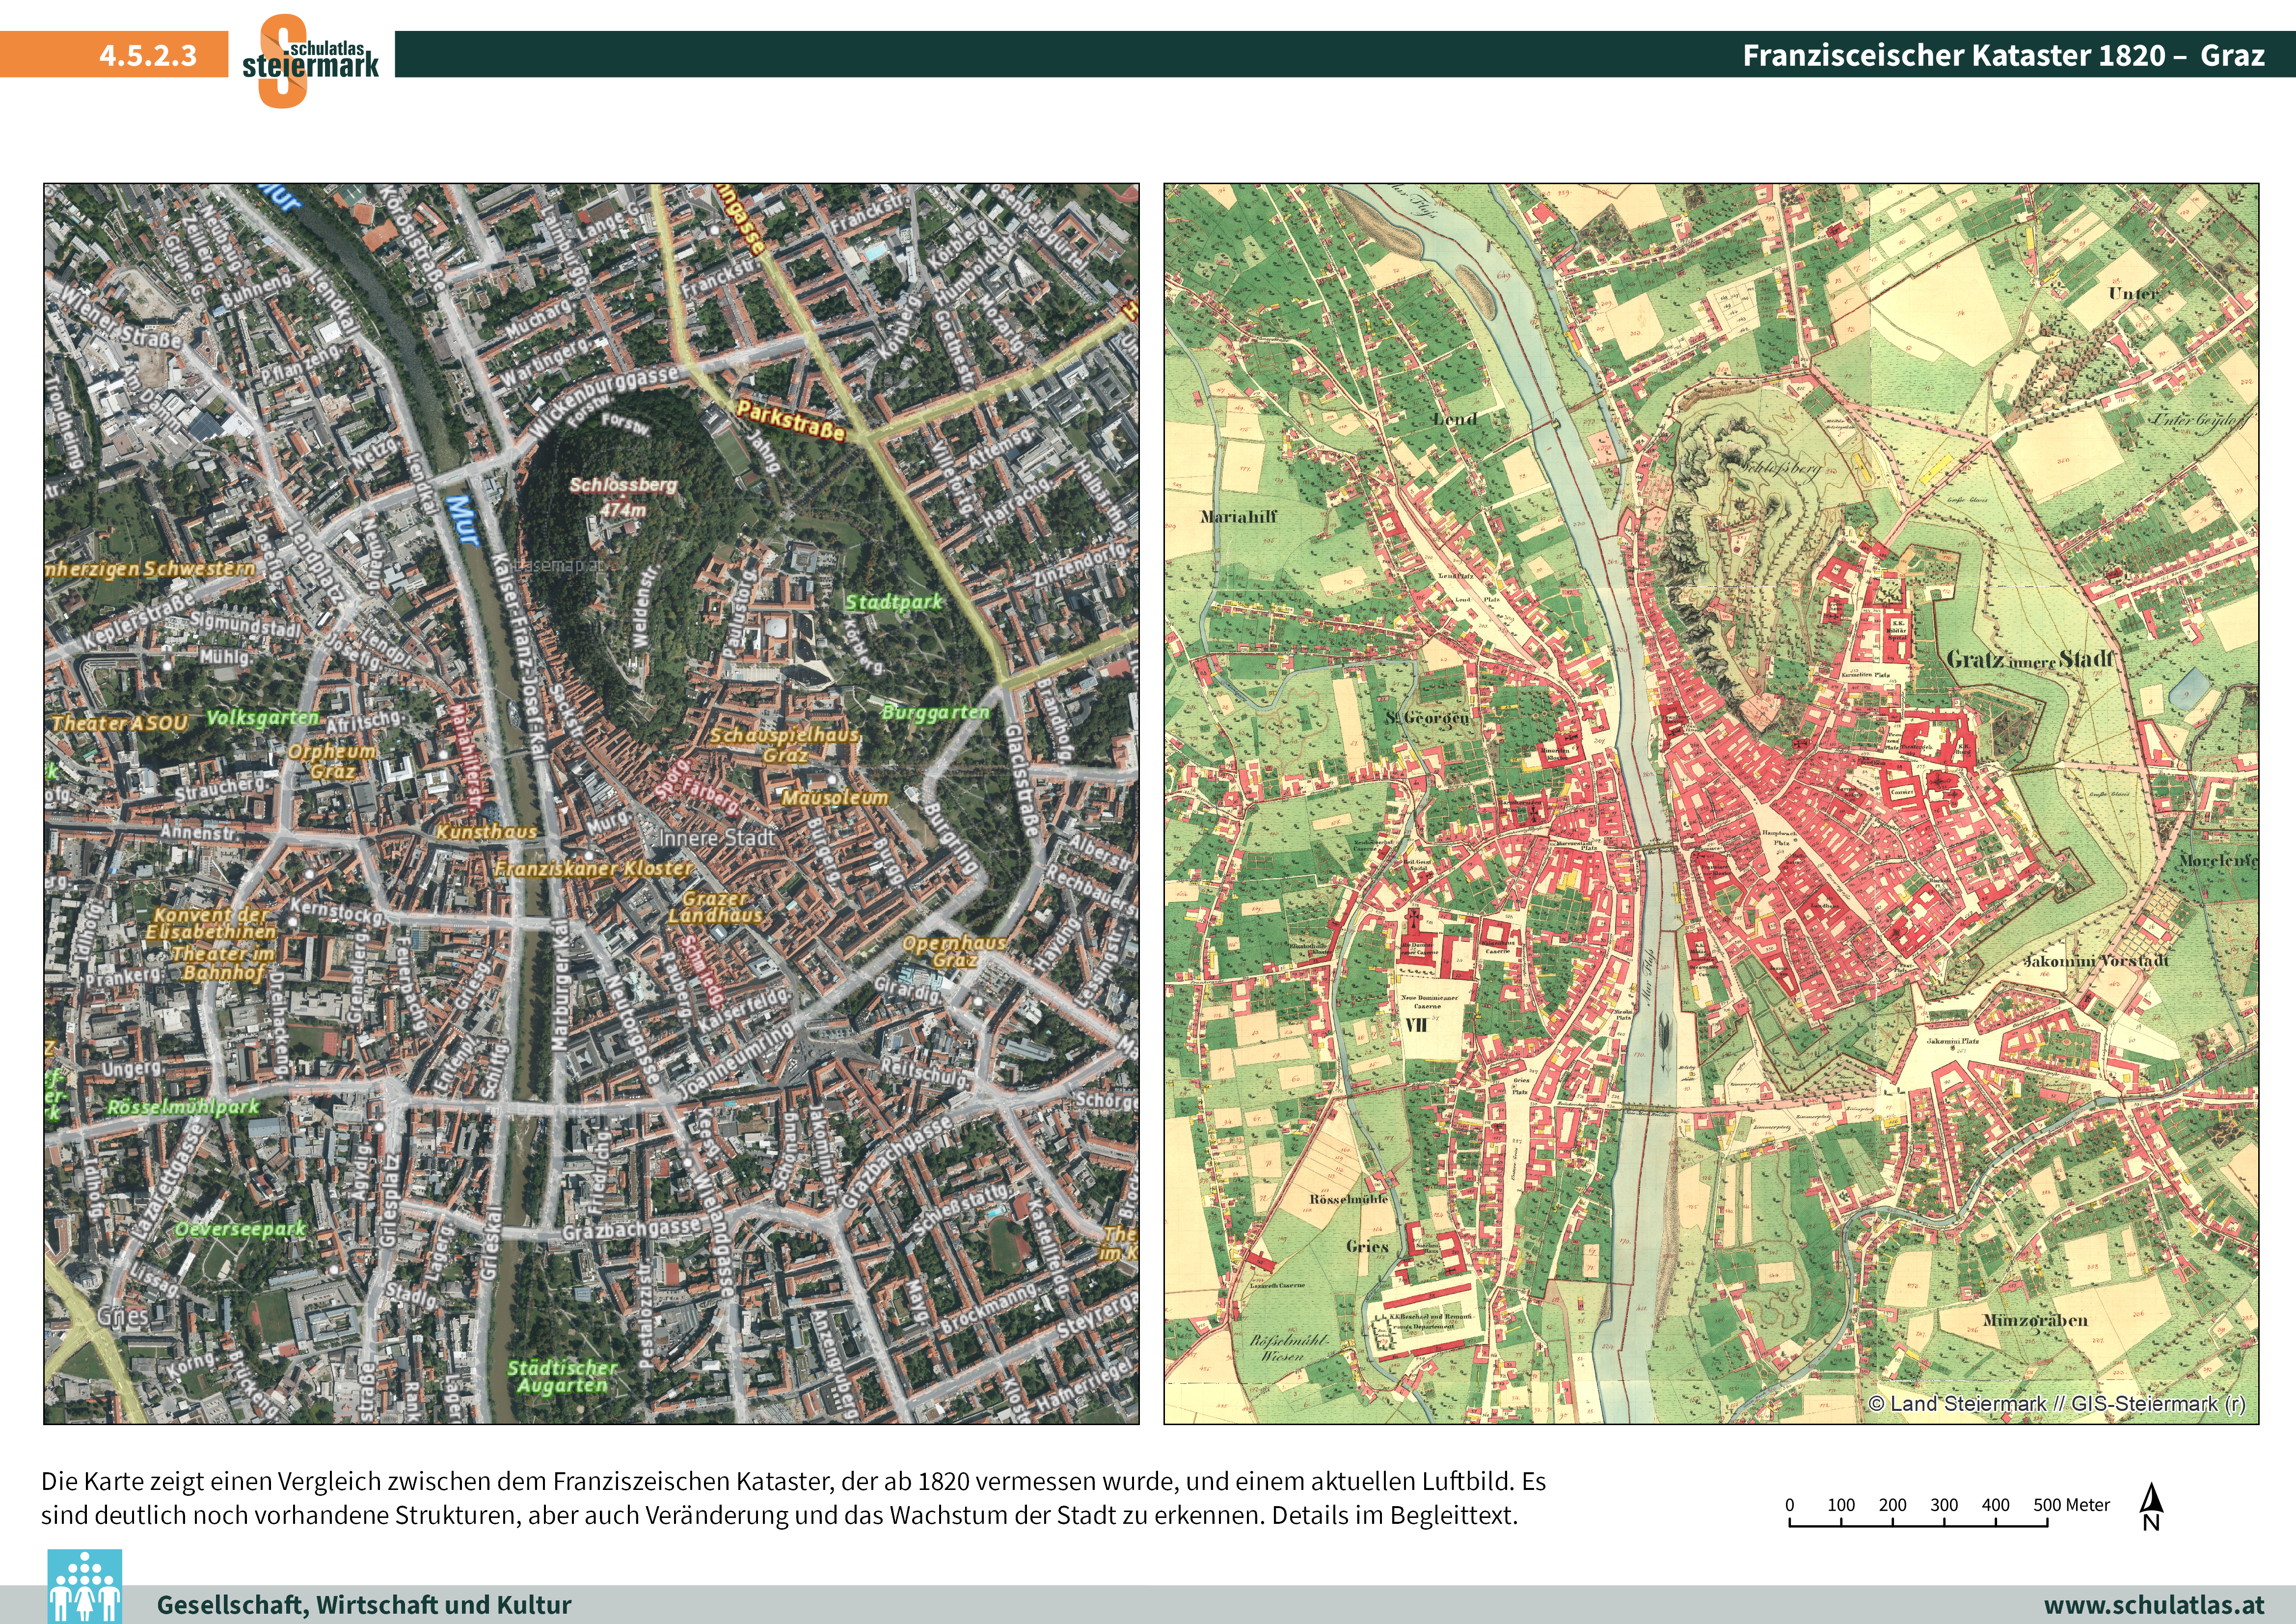This screenshot has height=1624, width=2296.
Task: Click the Volksgarten park label
Action: pyautogui.click(x=262, y=717)
